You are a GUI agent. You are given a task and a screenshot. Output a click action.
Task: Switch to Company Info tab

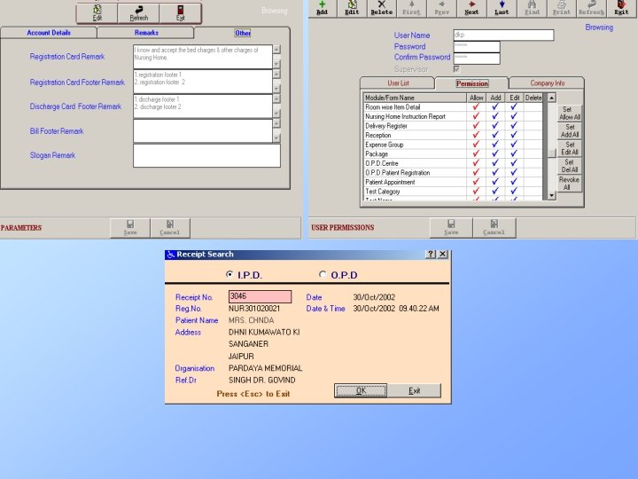pos(548,83)
